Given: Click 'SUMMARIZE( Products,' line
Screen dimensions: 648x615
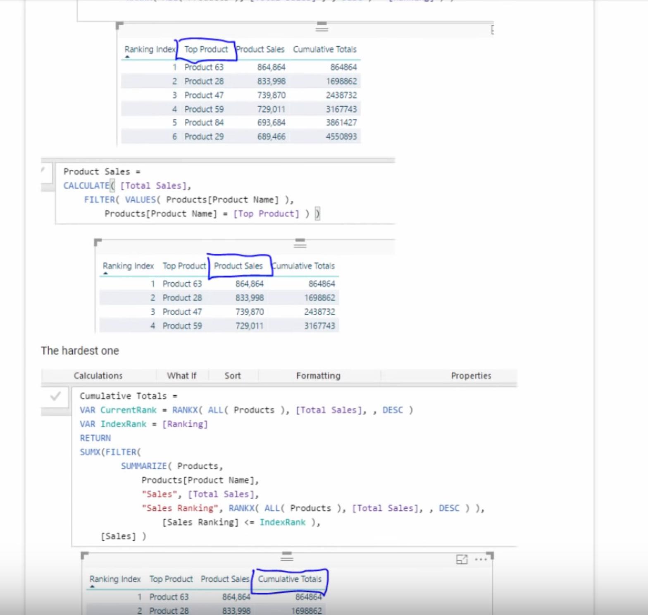Looking at the screenshot, I should coord(172,466).
